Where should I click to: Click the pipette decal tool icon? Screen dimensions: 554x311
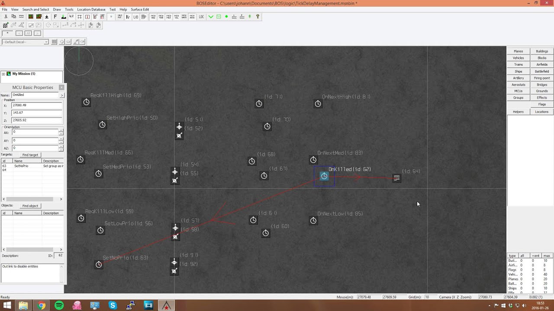coord(76,42)
